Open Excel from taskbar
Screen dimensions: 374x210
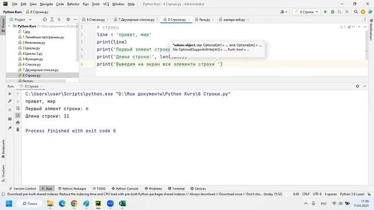[122, 204]
